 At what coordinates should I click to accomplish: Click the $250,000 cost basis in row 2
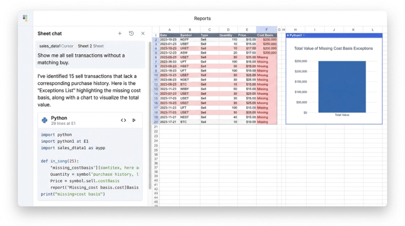pos(267,40)
